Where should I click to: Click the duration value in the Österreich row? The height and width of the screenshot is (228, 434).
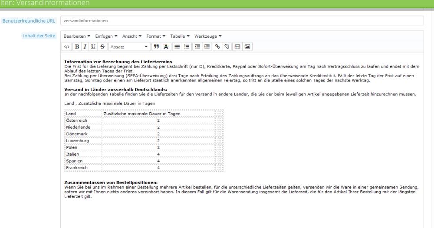(158, 121)
